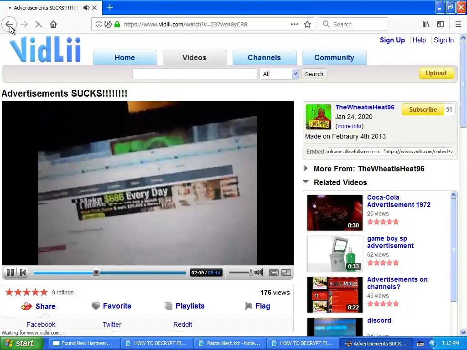The image size is (467, 350).
Task: Click the Sign Up link
Action: point(392,40)
